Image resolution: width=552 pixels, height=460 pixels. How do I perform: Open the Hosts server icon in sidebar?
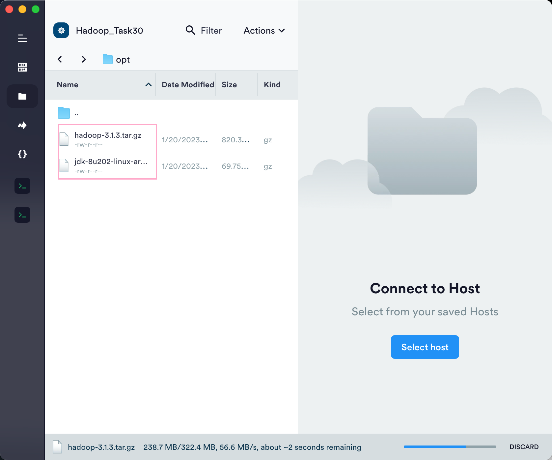(x=22, y=67)
